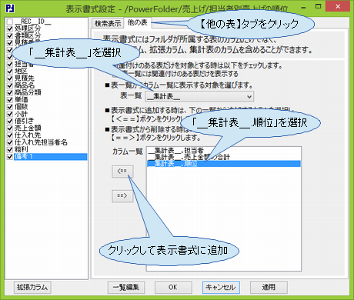The height and width of the screenshot is (300, 354).
Task: Maximize the 表示書式設定 window
Action: 318,7
